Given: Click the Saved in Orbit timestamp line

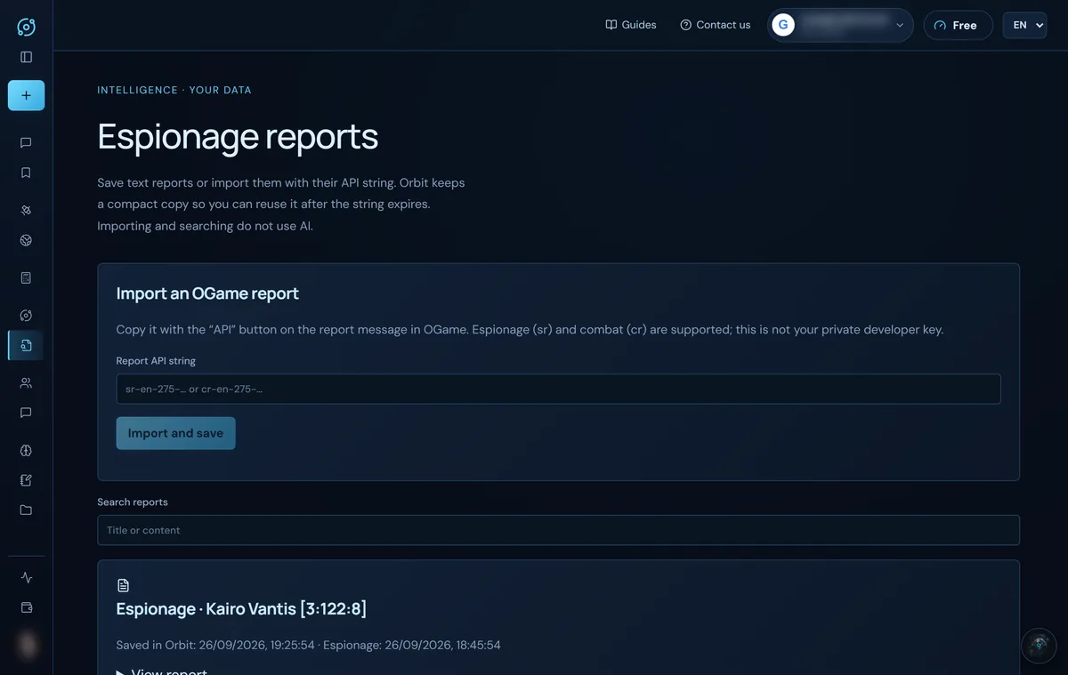Looking at the screenshot, I should coord(308,645).
